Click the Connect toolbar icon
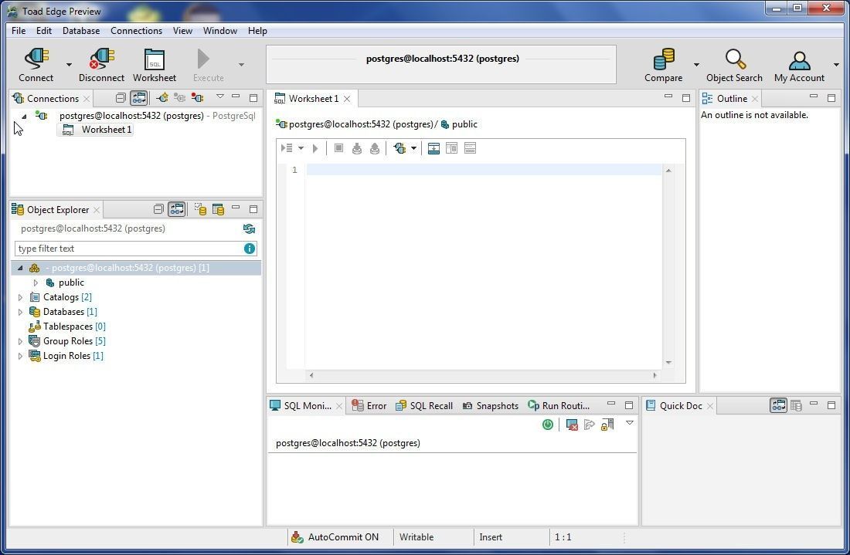Viewport: 850px width, 555px height. point(37,59)
